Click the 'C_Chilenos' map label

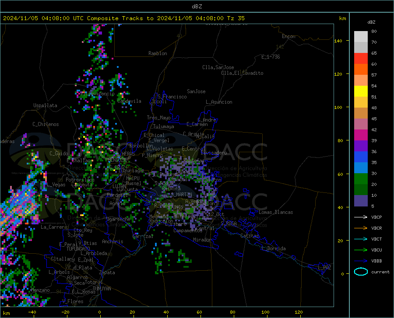(x=46, y=124)
